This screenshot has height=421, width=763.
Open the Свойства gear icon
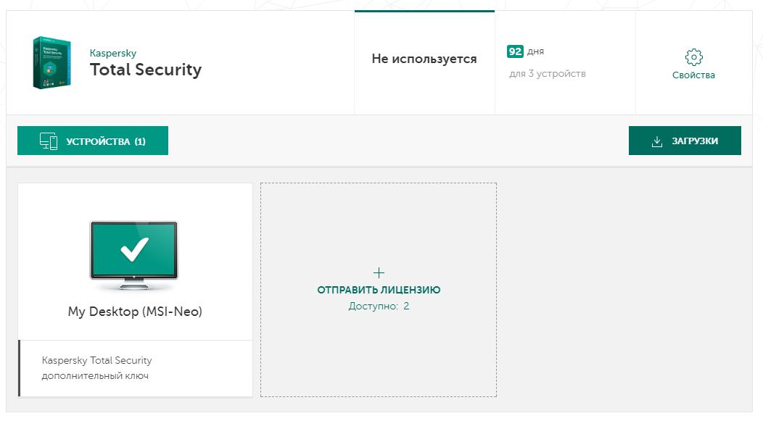tap(693, 57)
